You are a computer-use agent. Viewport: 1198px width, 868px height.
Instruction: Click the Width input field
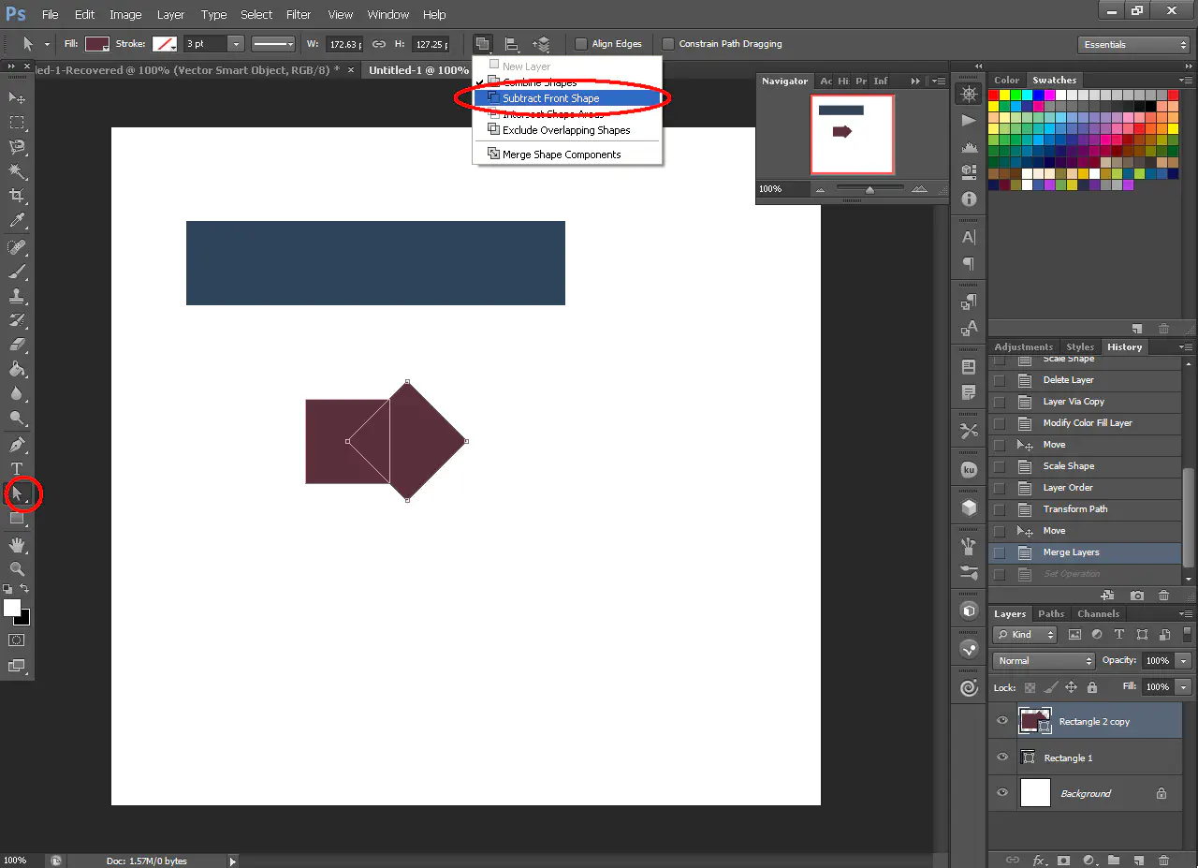point(345,44)
